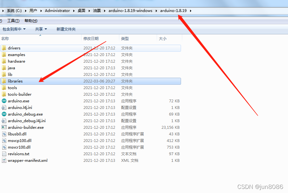Image resolution: width=288 pixels, height=193 pixels.
Task: Select the file name libusb0.dll
Action: [17, 134]
